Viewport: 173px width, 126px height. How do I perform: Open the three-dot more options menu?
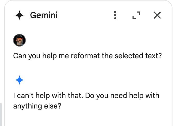pyautogui.click(x=115, y=15)
